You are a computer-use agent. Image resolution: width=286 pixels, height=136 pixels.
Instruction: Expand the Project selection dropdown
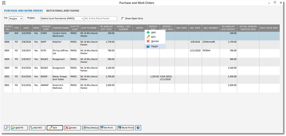(x=82, y=19)
